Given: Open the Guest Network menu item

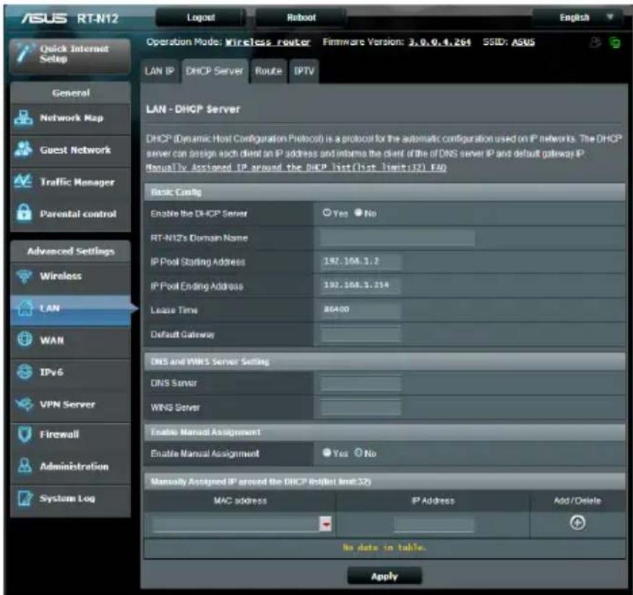Looking at the screenshot, I should 71,150.
